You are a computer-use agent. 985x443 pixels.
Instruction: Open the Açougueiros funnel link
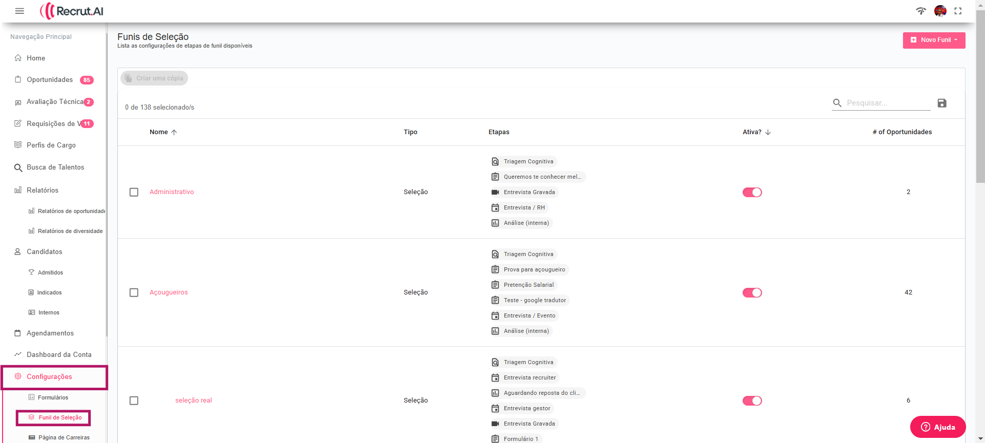169,292
